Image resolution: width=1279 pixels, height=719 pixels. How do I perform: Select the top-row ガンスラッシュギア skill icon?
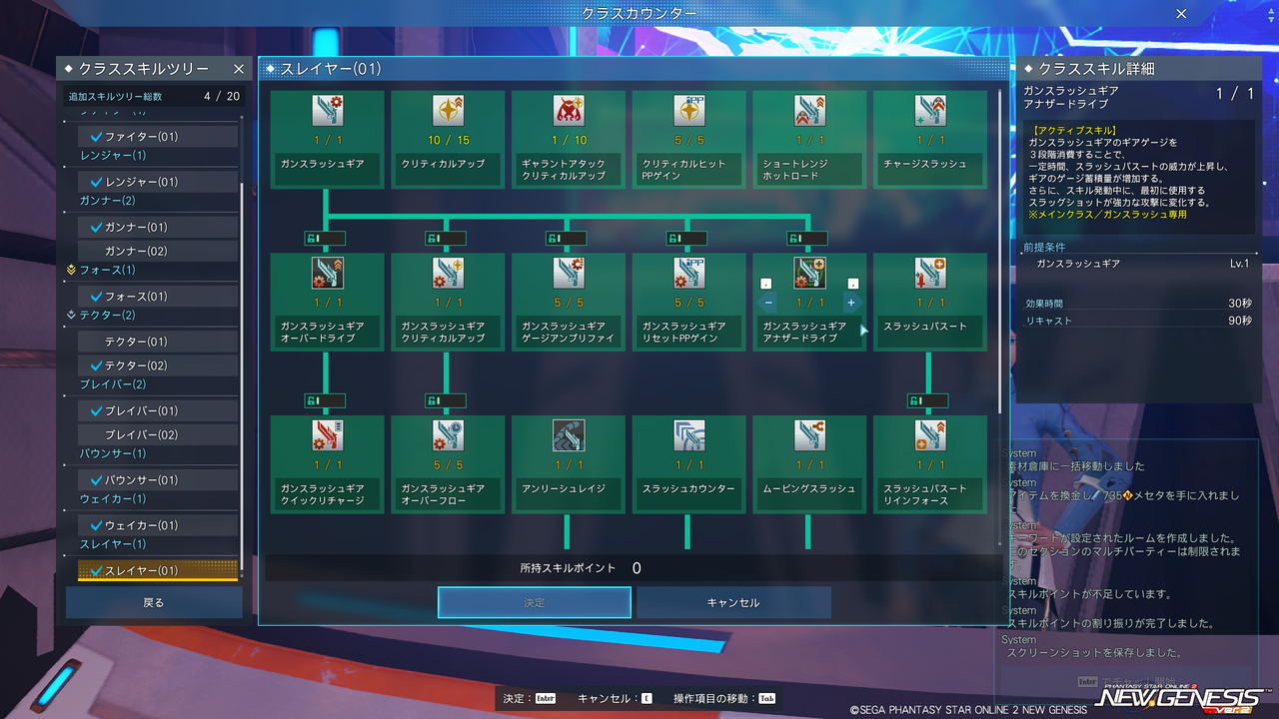click(x=327, y=111)
